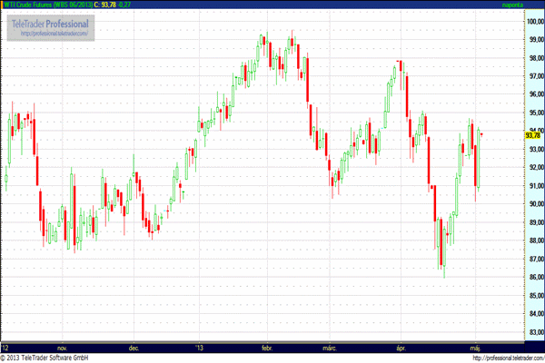Click the '13 year marker on time axis
This screenshot has height=363, width=545.
tap(199, 348)
